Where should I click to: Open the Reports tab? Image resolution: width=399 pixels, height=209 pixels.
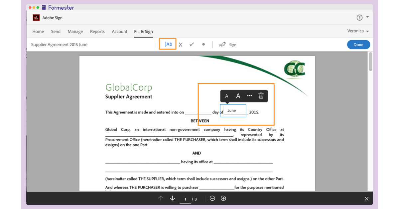(97, 32)
